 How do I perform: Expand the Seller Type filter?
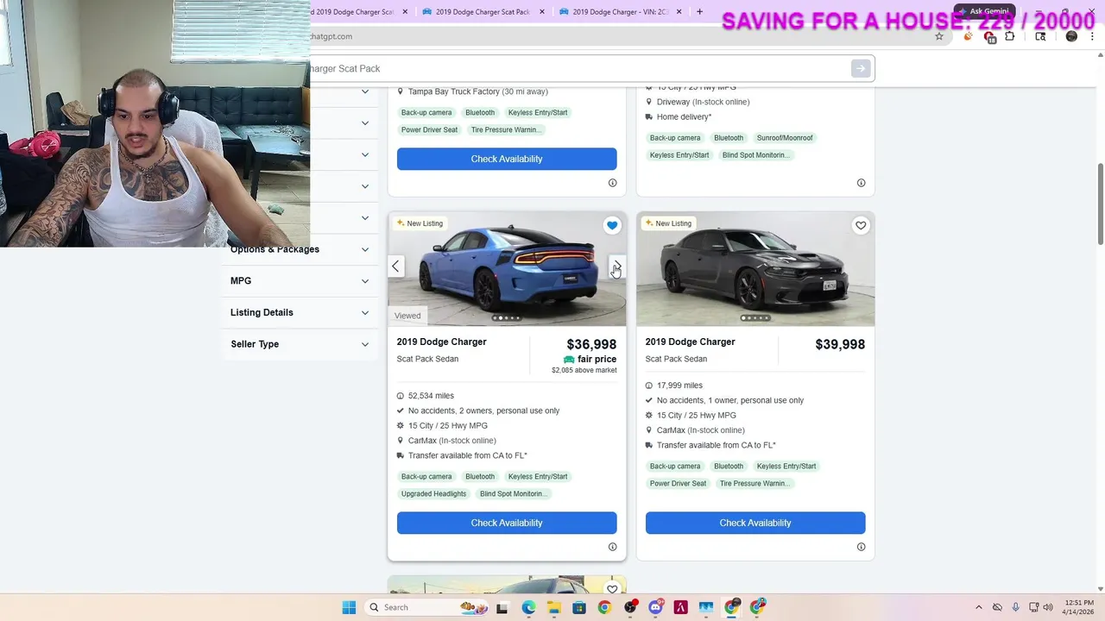pyautogui.click(x=300, y=344)
